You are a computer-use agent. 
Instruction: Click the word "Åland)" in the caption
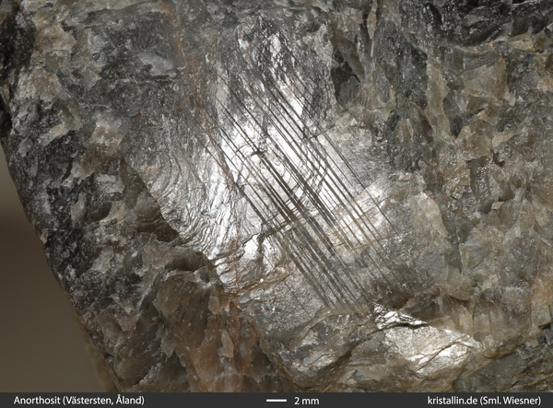pos(130,401)
